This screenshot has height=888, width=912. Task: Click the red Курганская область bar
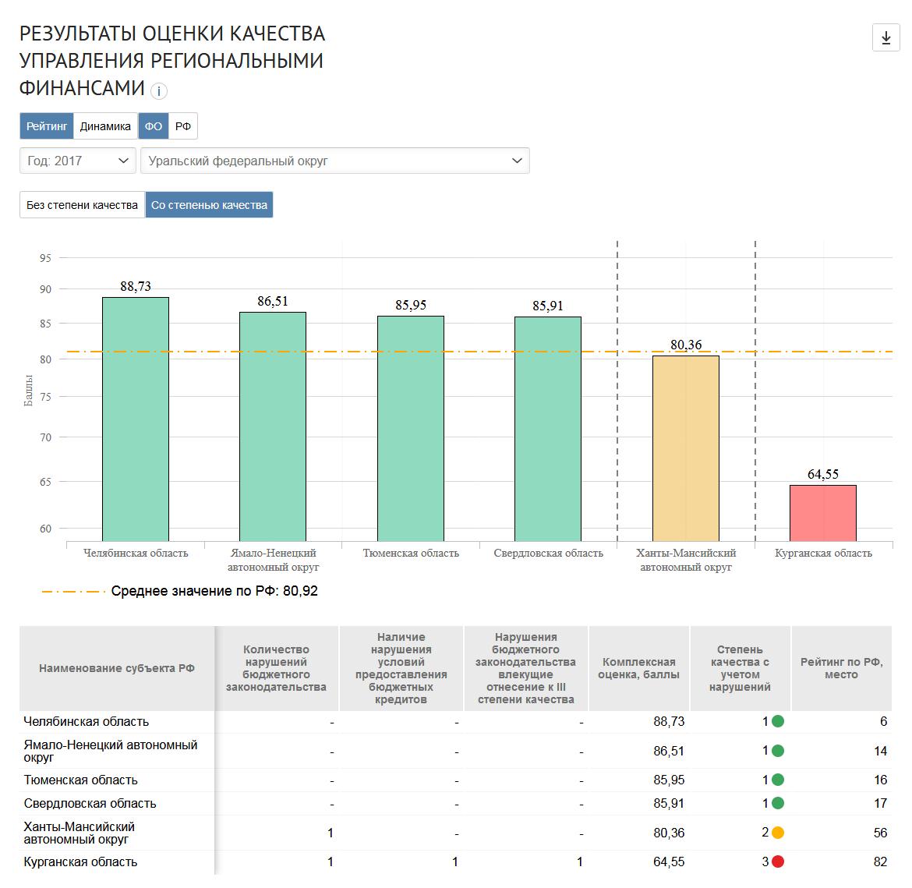[822, 513]
